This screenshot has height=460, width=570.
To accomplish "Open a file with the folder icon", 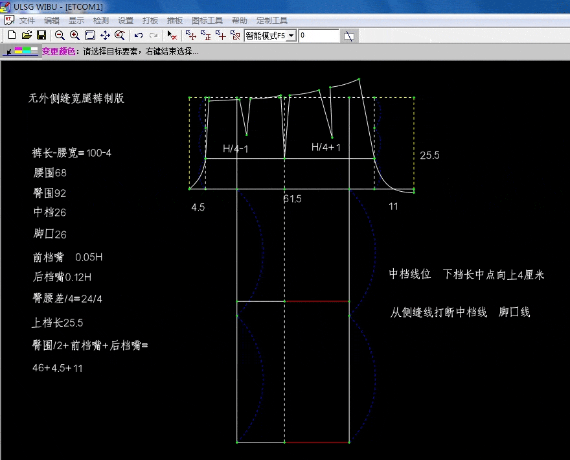I will (27, 35).
